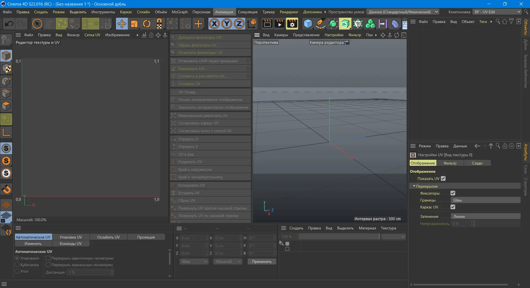Click the Упаковка UV button
This screenshot has width=530, height=288.
[x=71, y=237]
